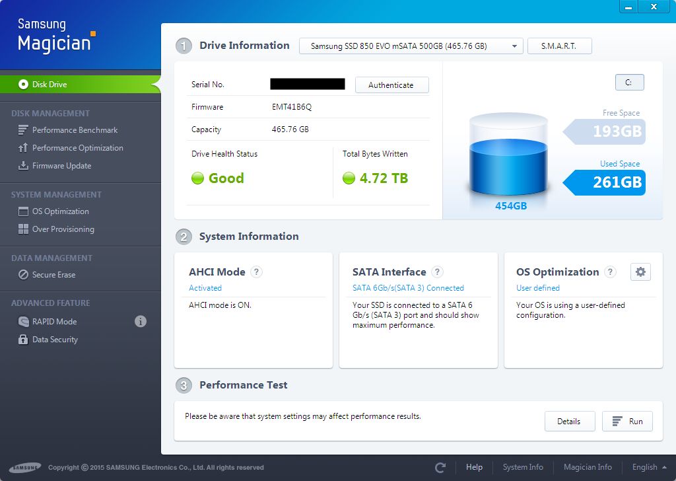Open Performance Benchmark page
The height and width of the screenshot is (481, 676).
pos(75,130)
